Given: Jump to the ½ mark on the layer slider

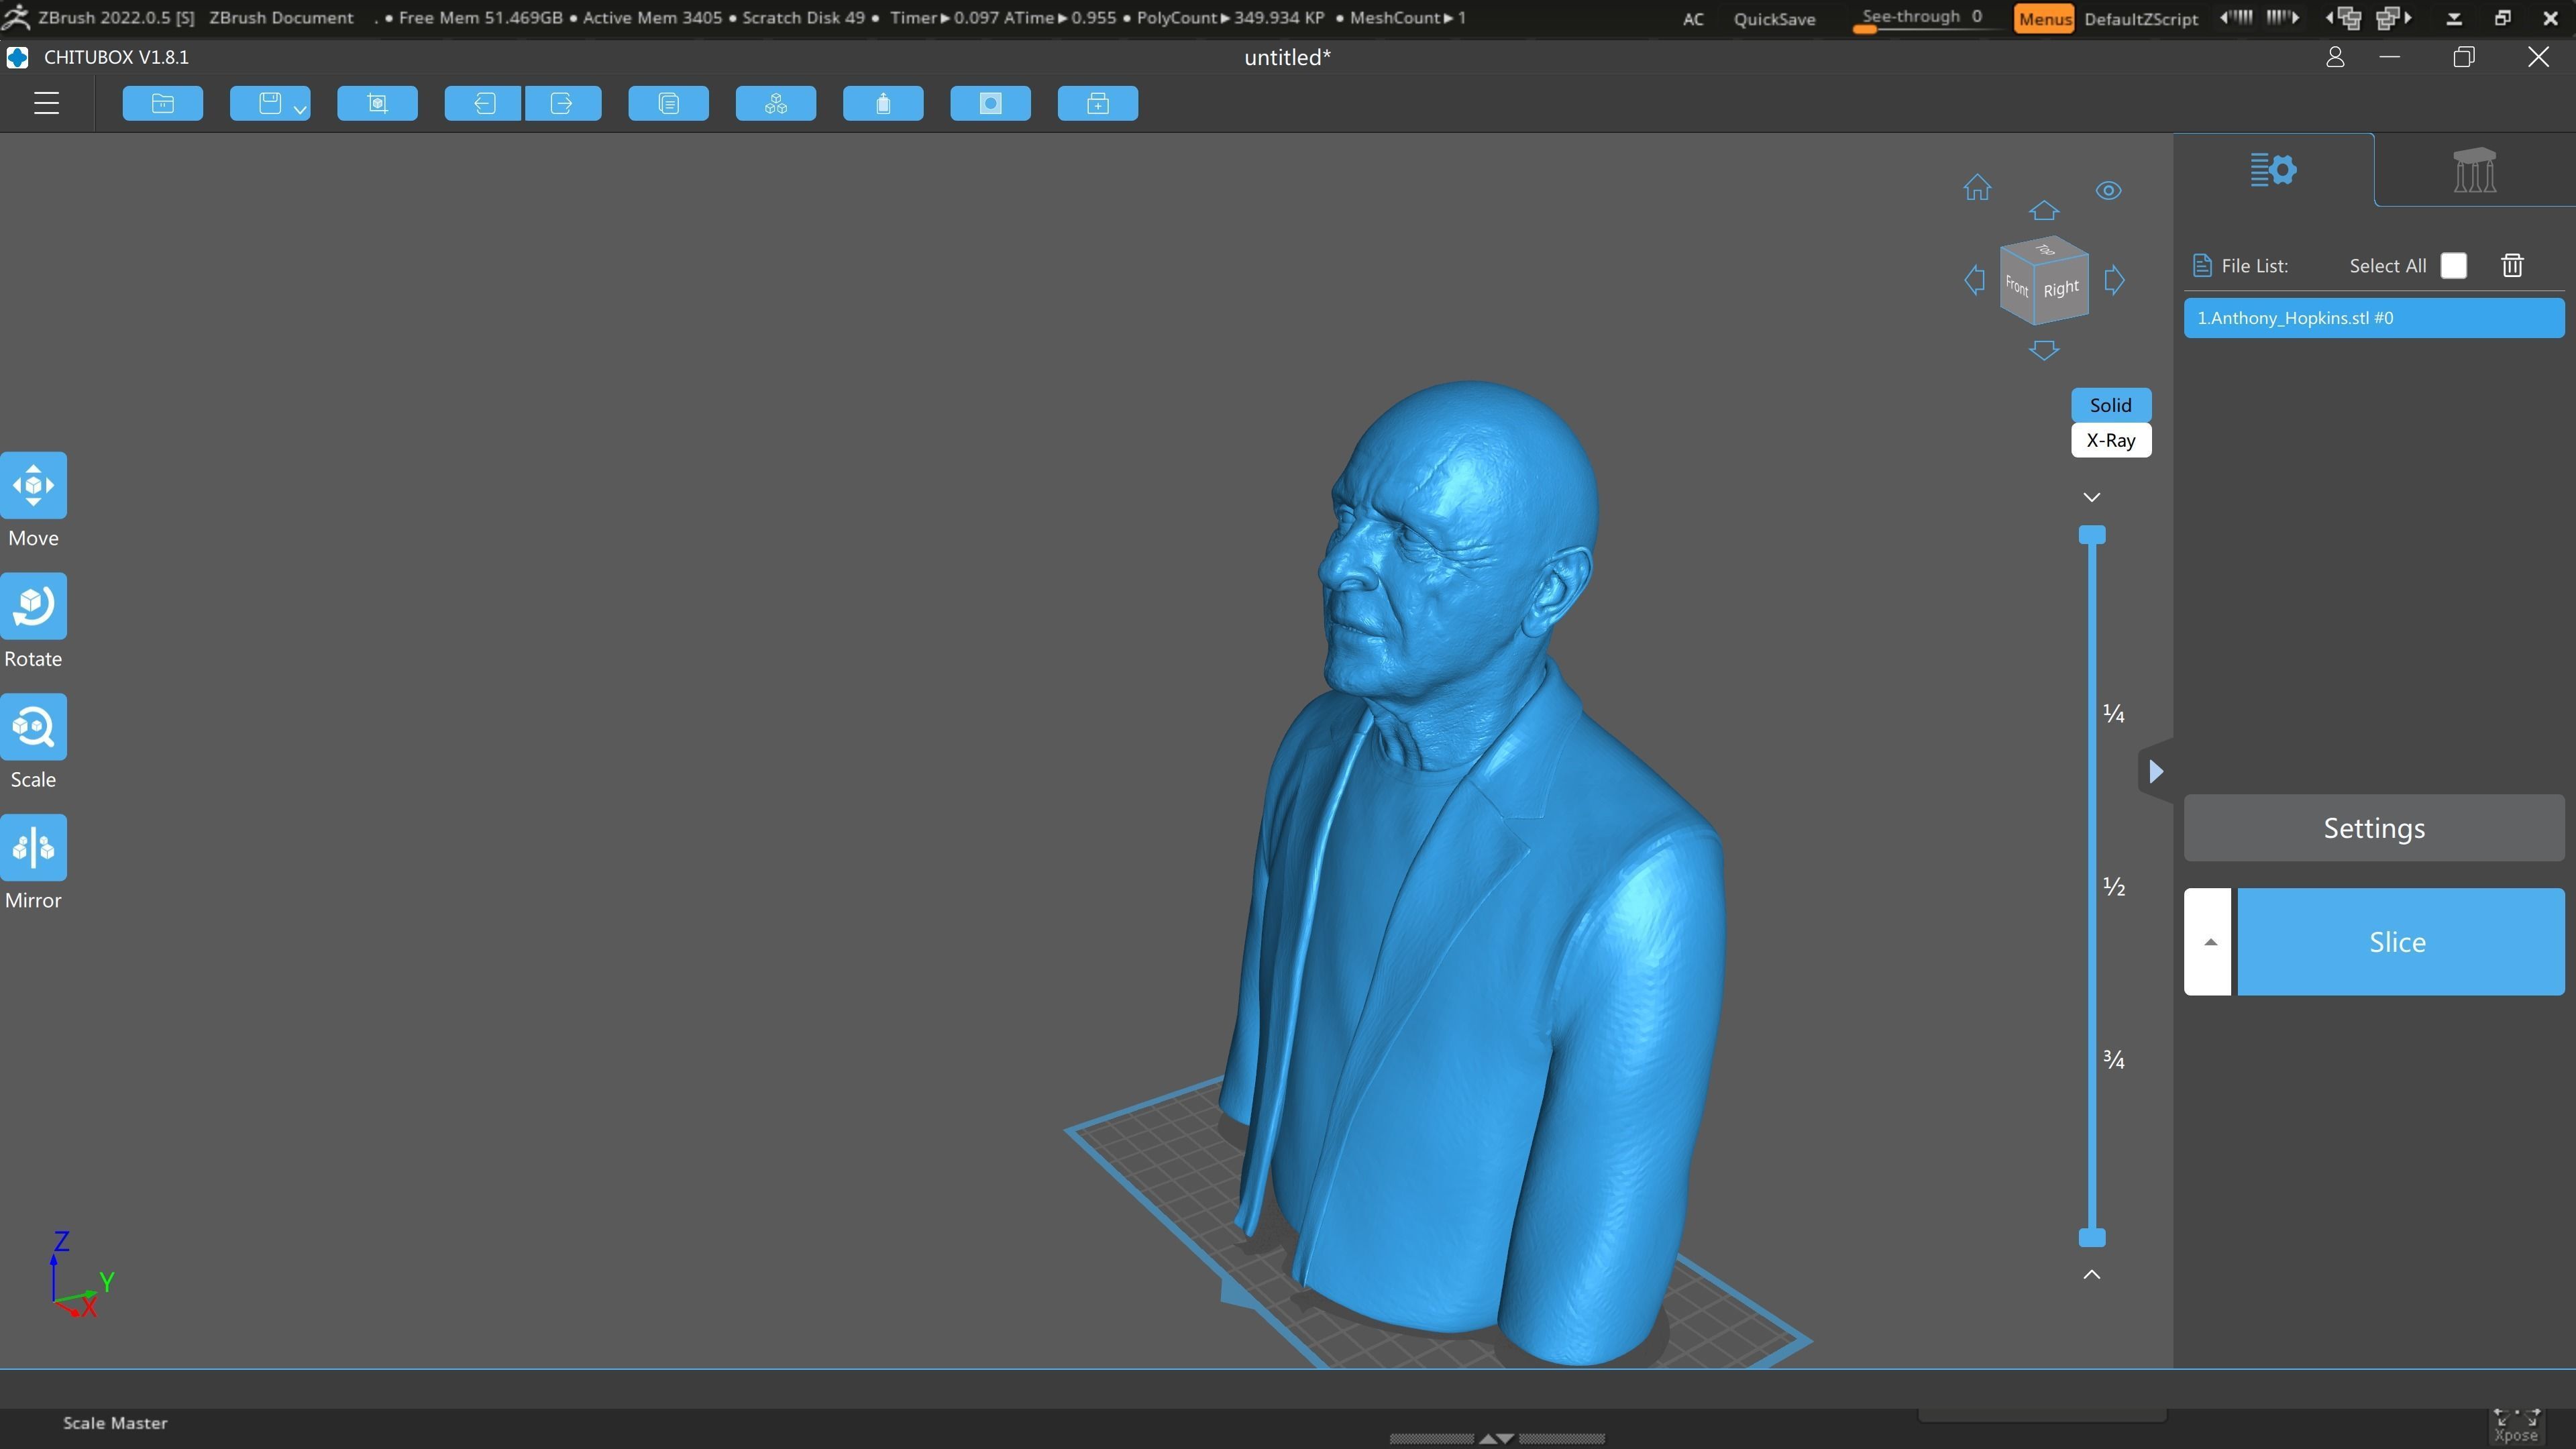Looking at the screenshot, I should point(2113,887).
